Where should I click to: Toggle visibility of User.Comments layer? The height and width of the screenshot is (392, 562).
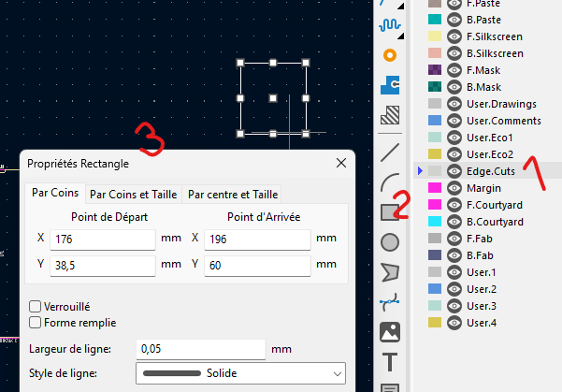click(454, 121)
